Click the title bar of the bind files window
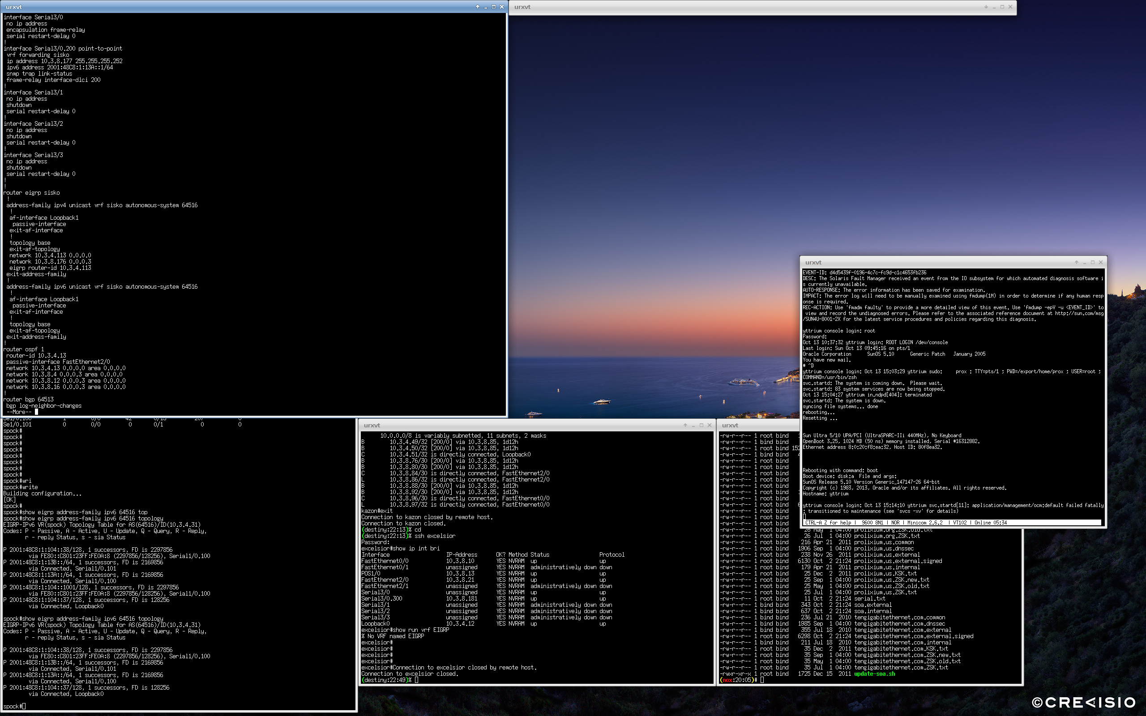Image resolution: width=1146 pixels, height=716 pixels. (x=758, y=425)
